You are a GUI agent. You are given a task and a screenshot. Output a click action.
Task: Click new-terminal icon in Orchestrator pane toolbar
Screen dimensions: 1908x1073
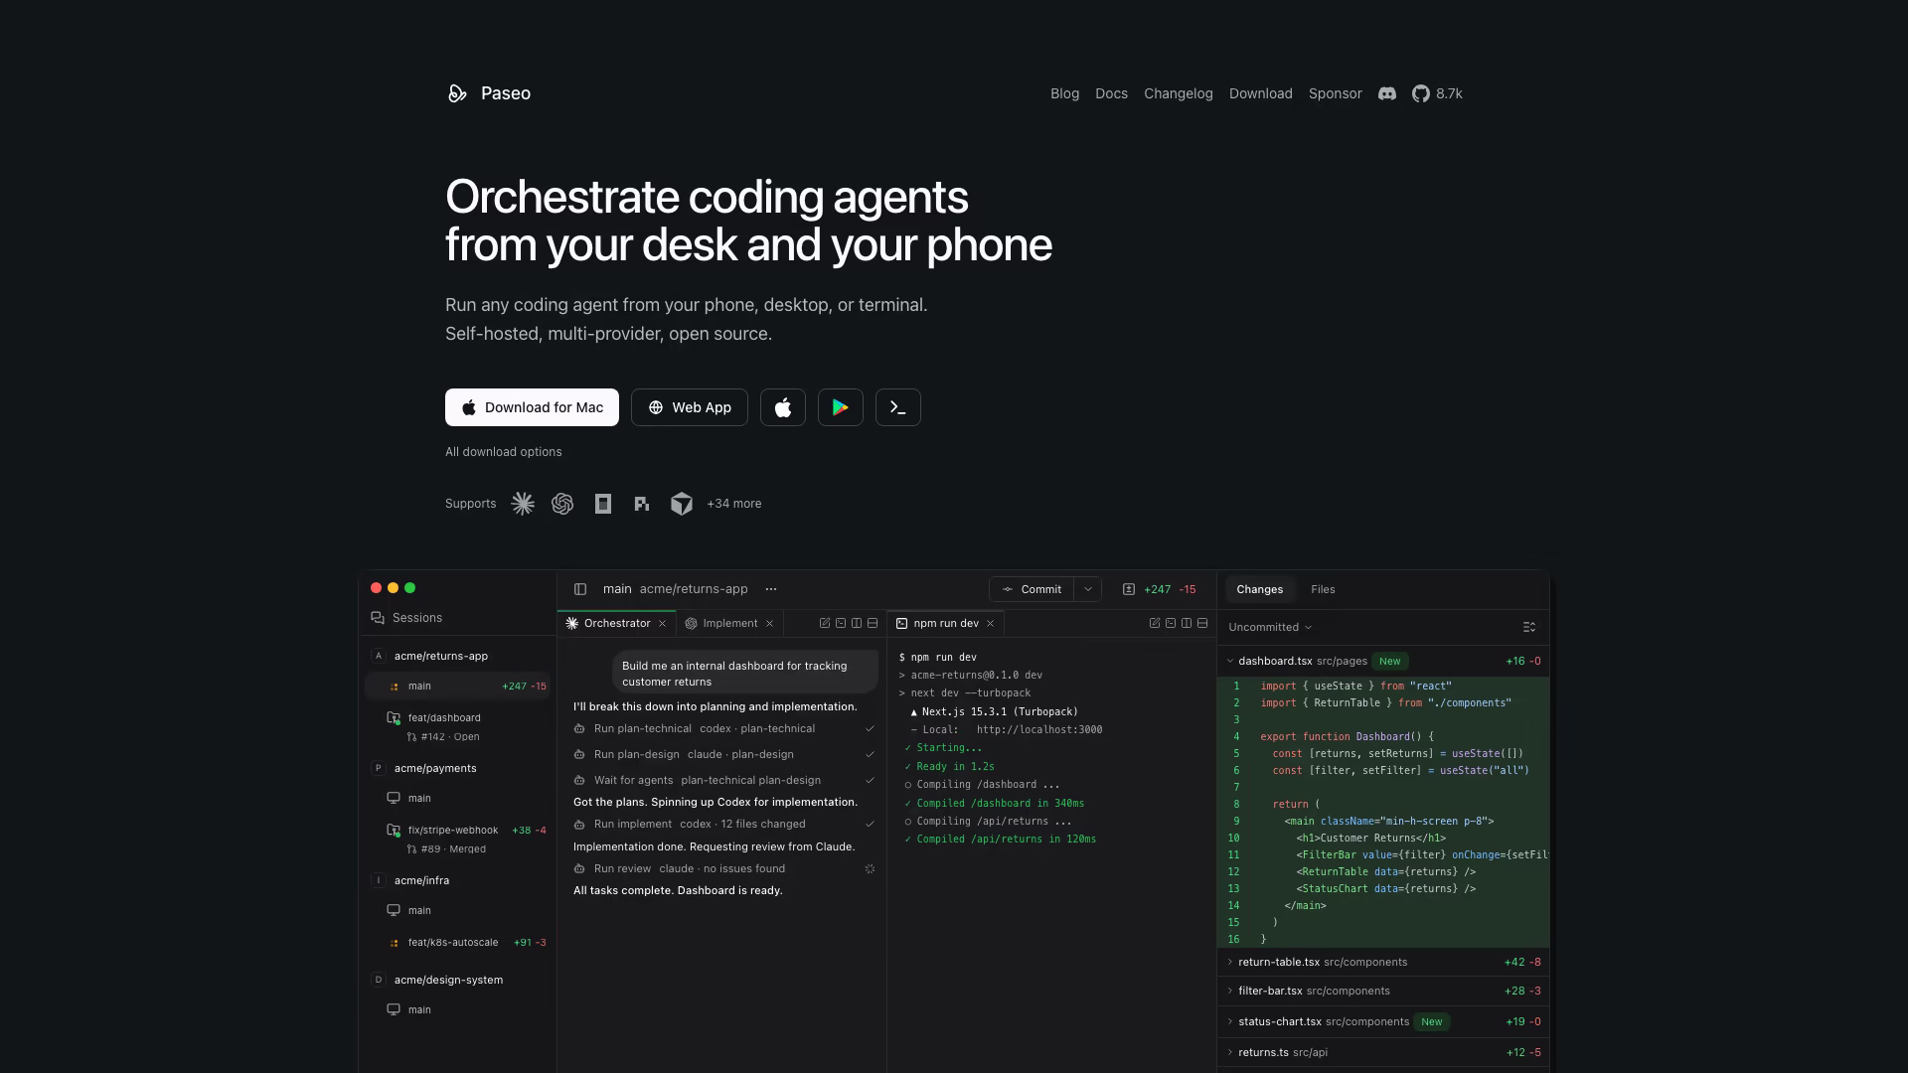tap(841, 623)
